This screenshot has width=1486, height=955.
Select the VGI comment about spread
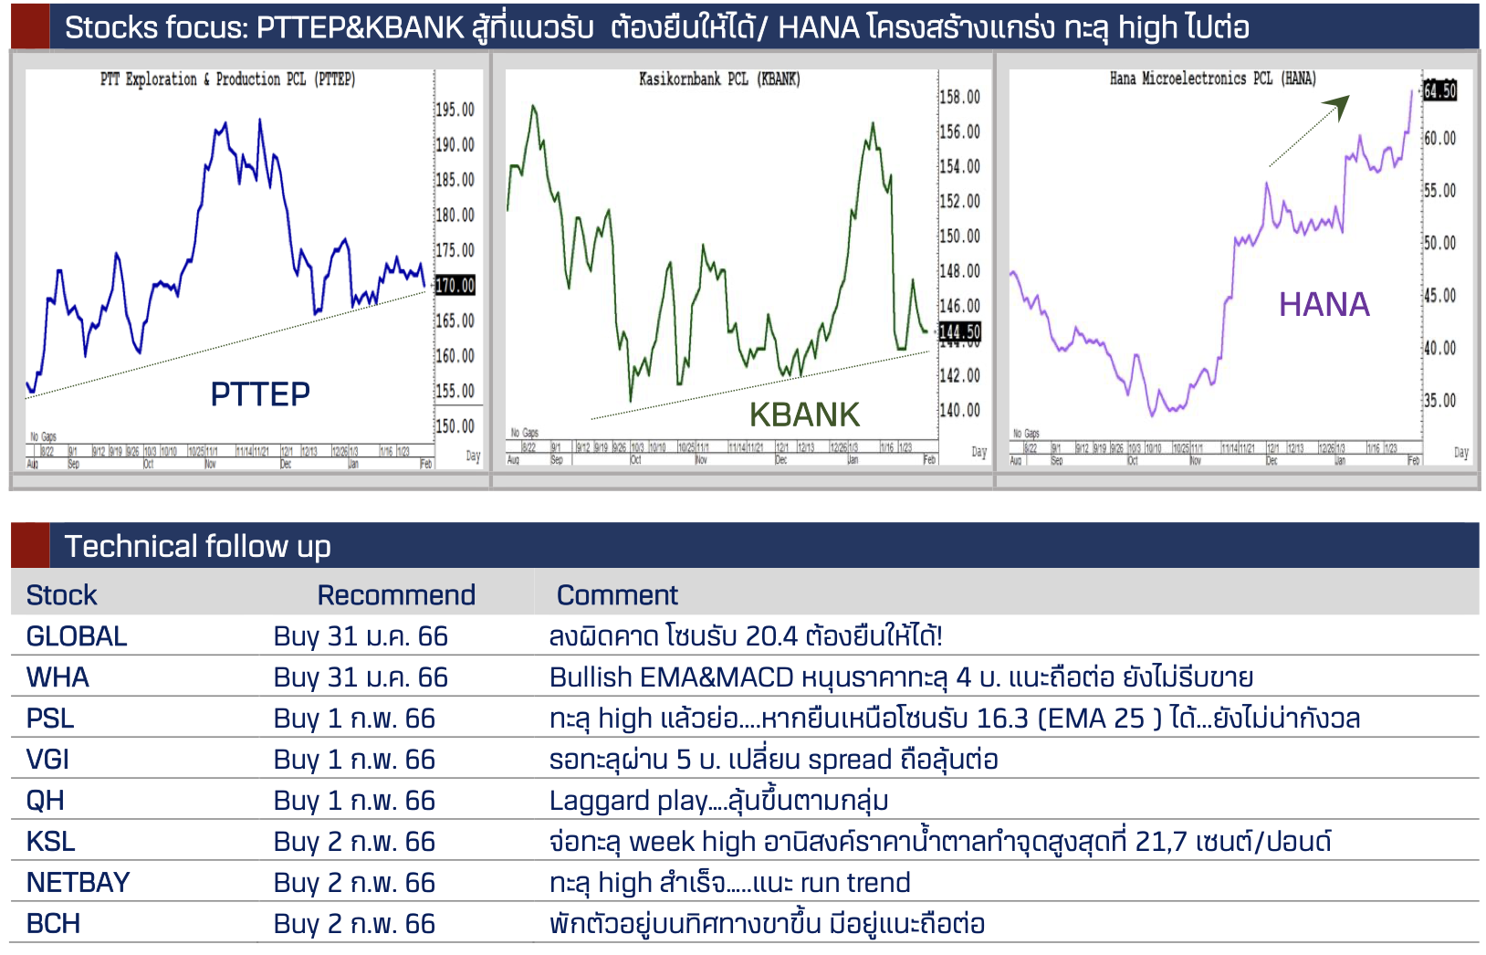click(774, 760)
